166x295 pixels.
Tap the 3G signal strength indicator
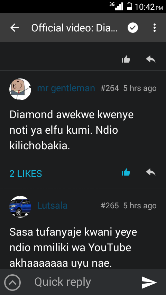[x=117, y=6]
